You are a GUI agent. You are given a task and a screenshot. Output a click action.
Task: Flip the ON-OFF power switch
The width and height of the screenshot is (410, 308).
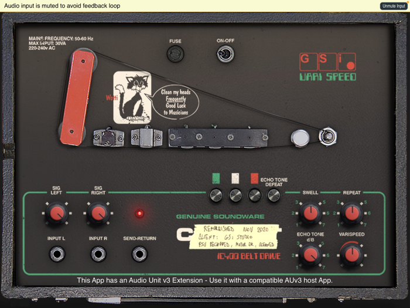tap(225, 54)
